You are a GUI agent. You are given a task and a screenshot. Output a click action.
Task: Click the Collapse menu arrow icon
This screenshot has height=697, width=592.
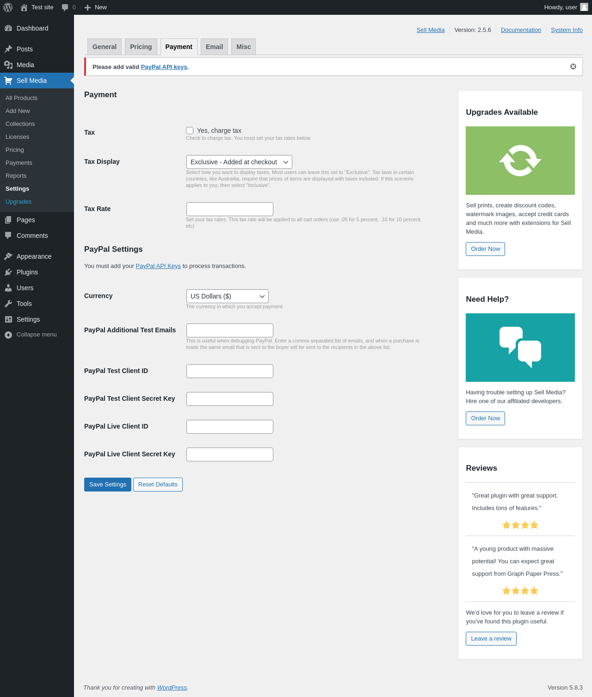tap(8, 335)
